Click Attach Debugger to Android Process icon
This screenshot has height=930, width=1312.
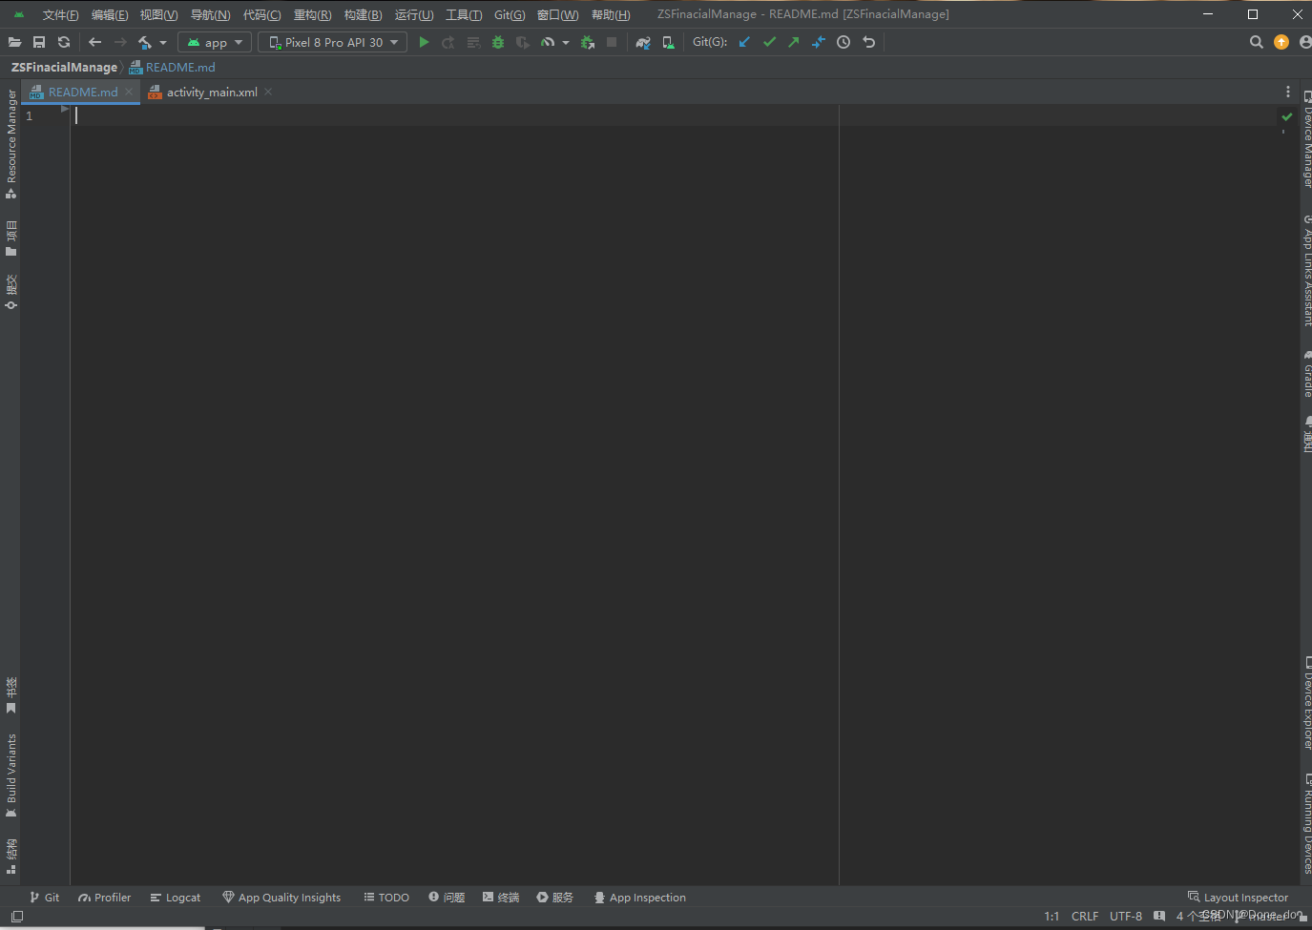click(588, 42)
